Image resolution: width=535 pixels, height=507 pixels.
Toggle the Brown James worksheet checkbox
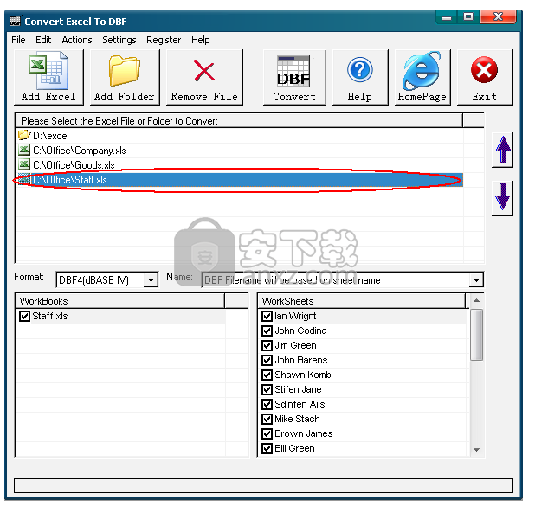tap(267, 433)
